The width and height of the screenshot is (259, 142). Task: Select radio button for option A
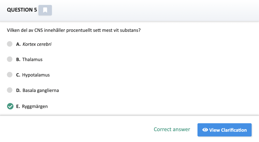click(10, 44)
